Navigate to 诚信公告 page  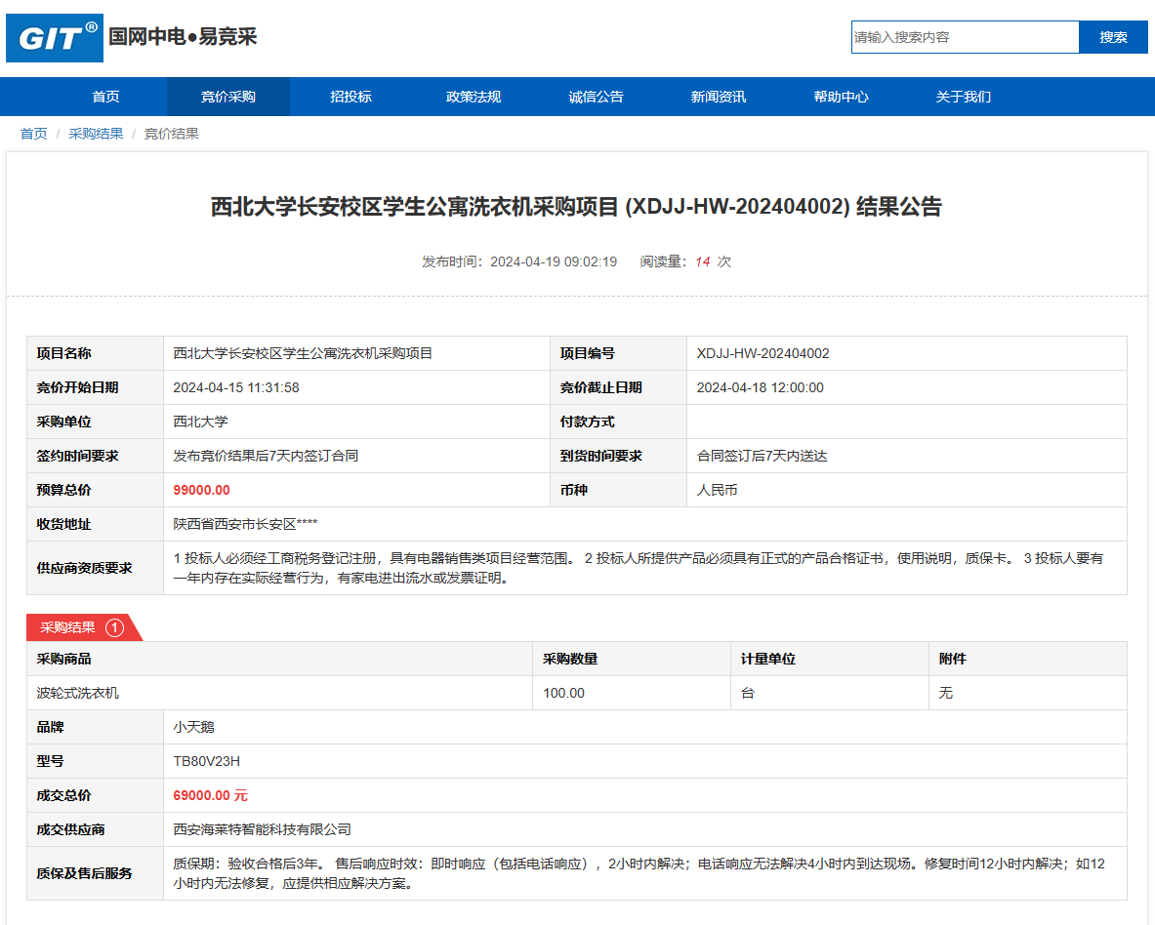click(x=596, y=97)
